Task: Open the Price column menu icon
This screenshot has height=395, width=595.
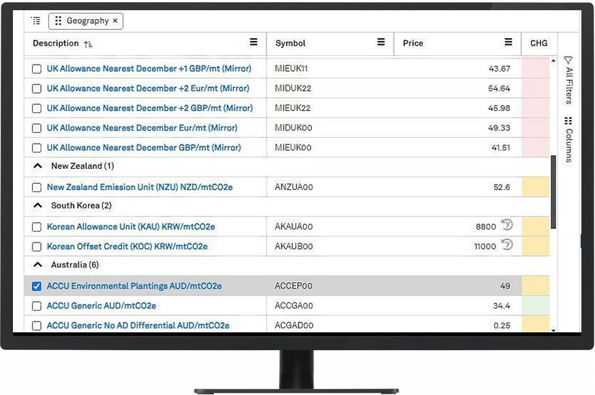Action: click(508, 42)
